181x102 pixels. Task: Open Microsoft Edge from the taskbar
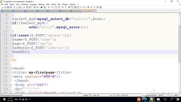coord(145,99)
